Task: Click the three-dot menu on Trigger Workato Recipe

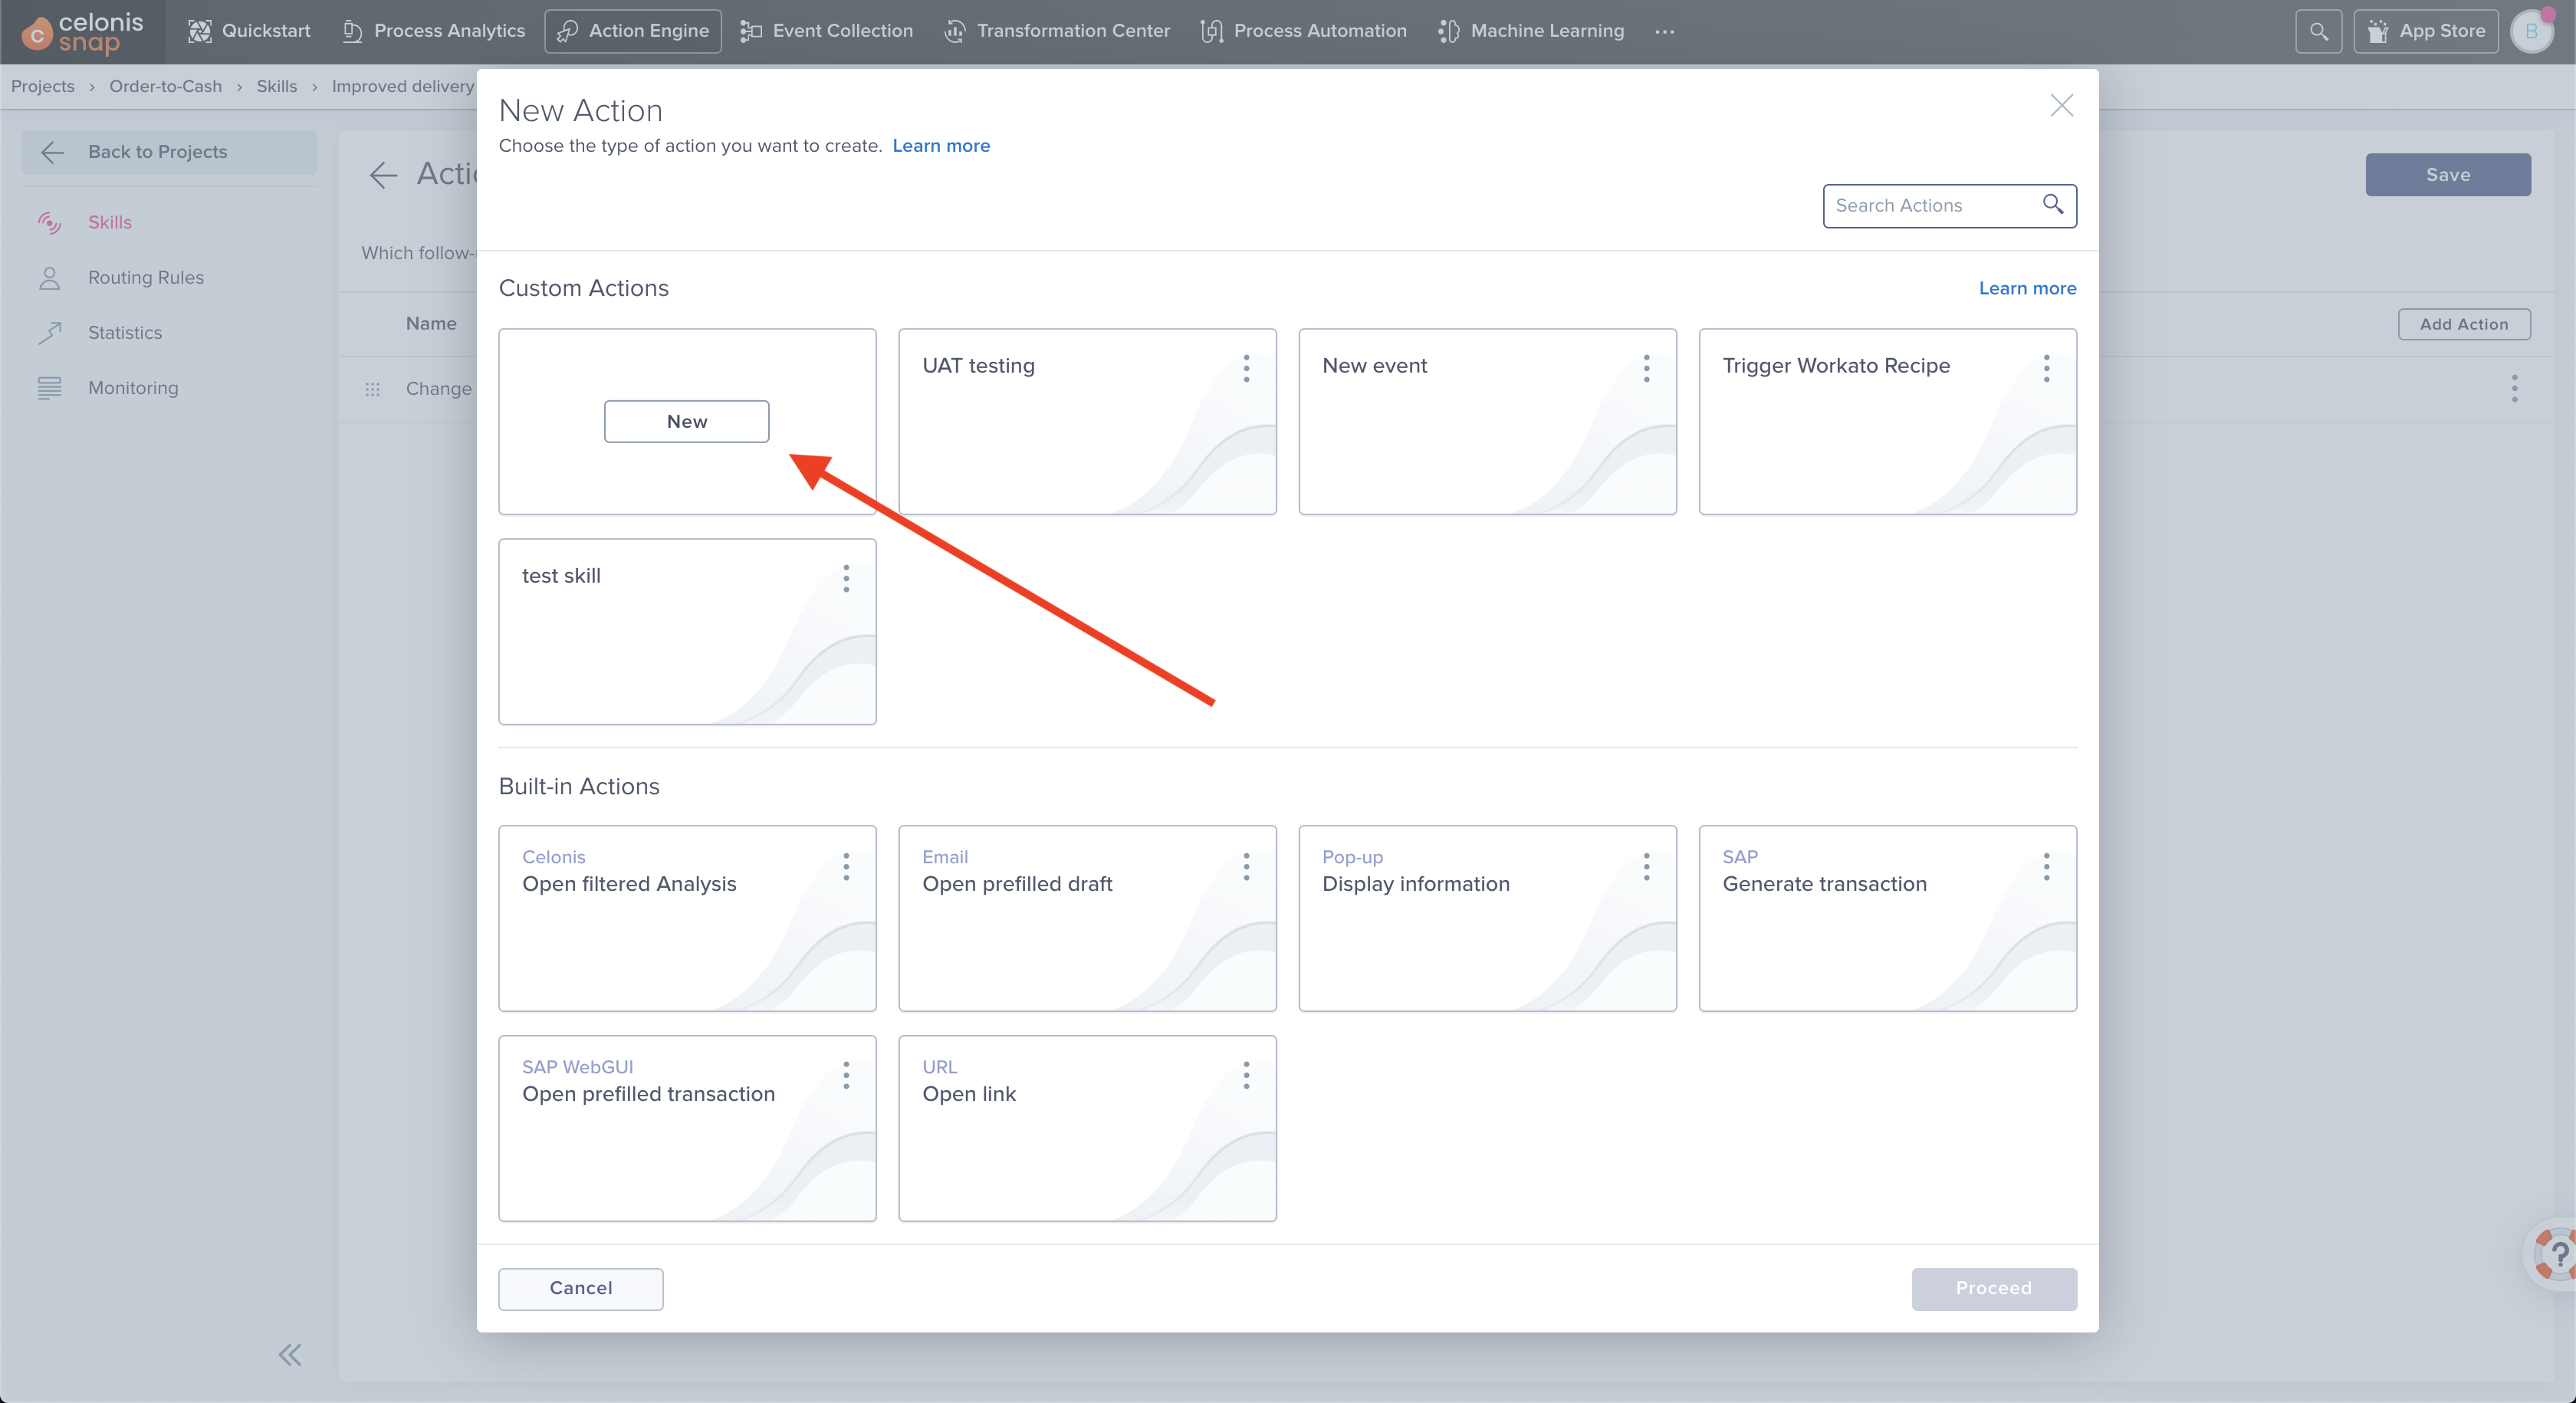Action: [2045, 365]
